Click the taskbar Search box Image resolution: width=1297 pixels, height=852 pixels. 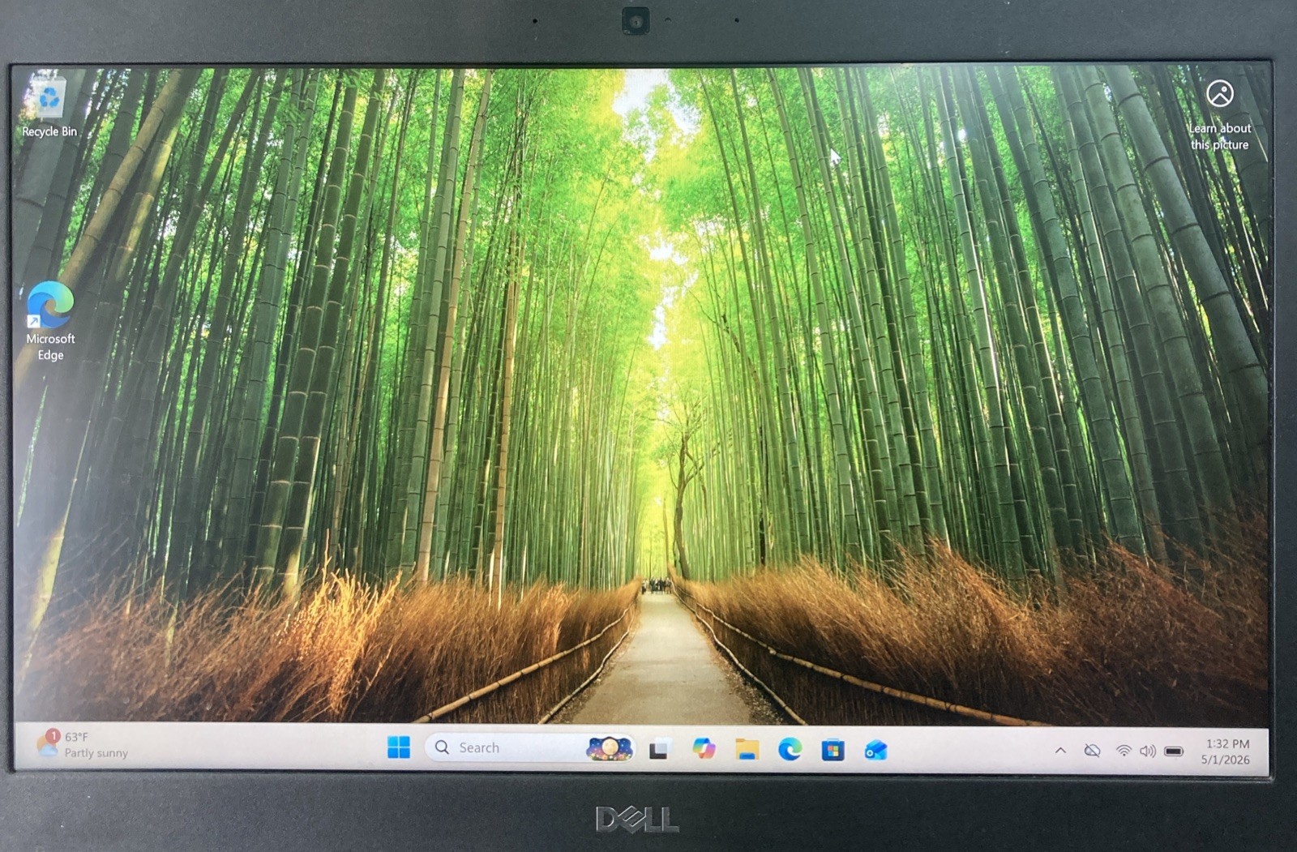pos(529,747)
